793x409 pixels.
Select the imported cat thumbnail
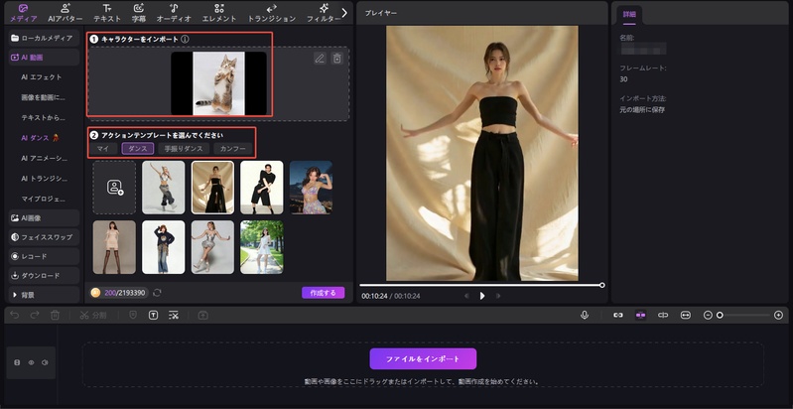(x=218, y=83)
